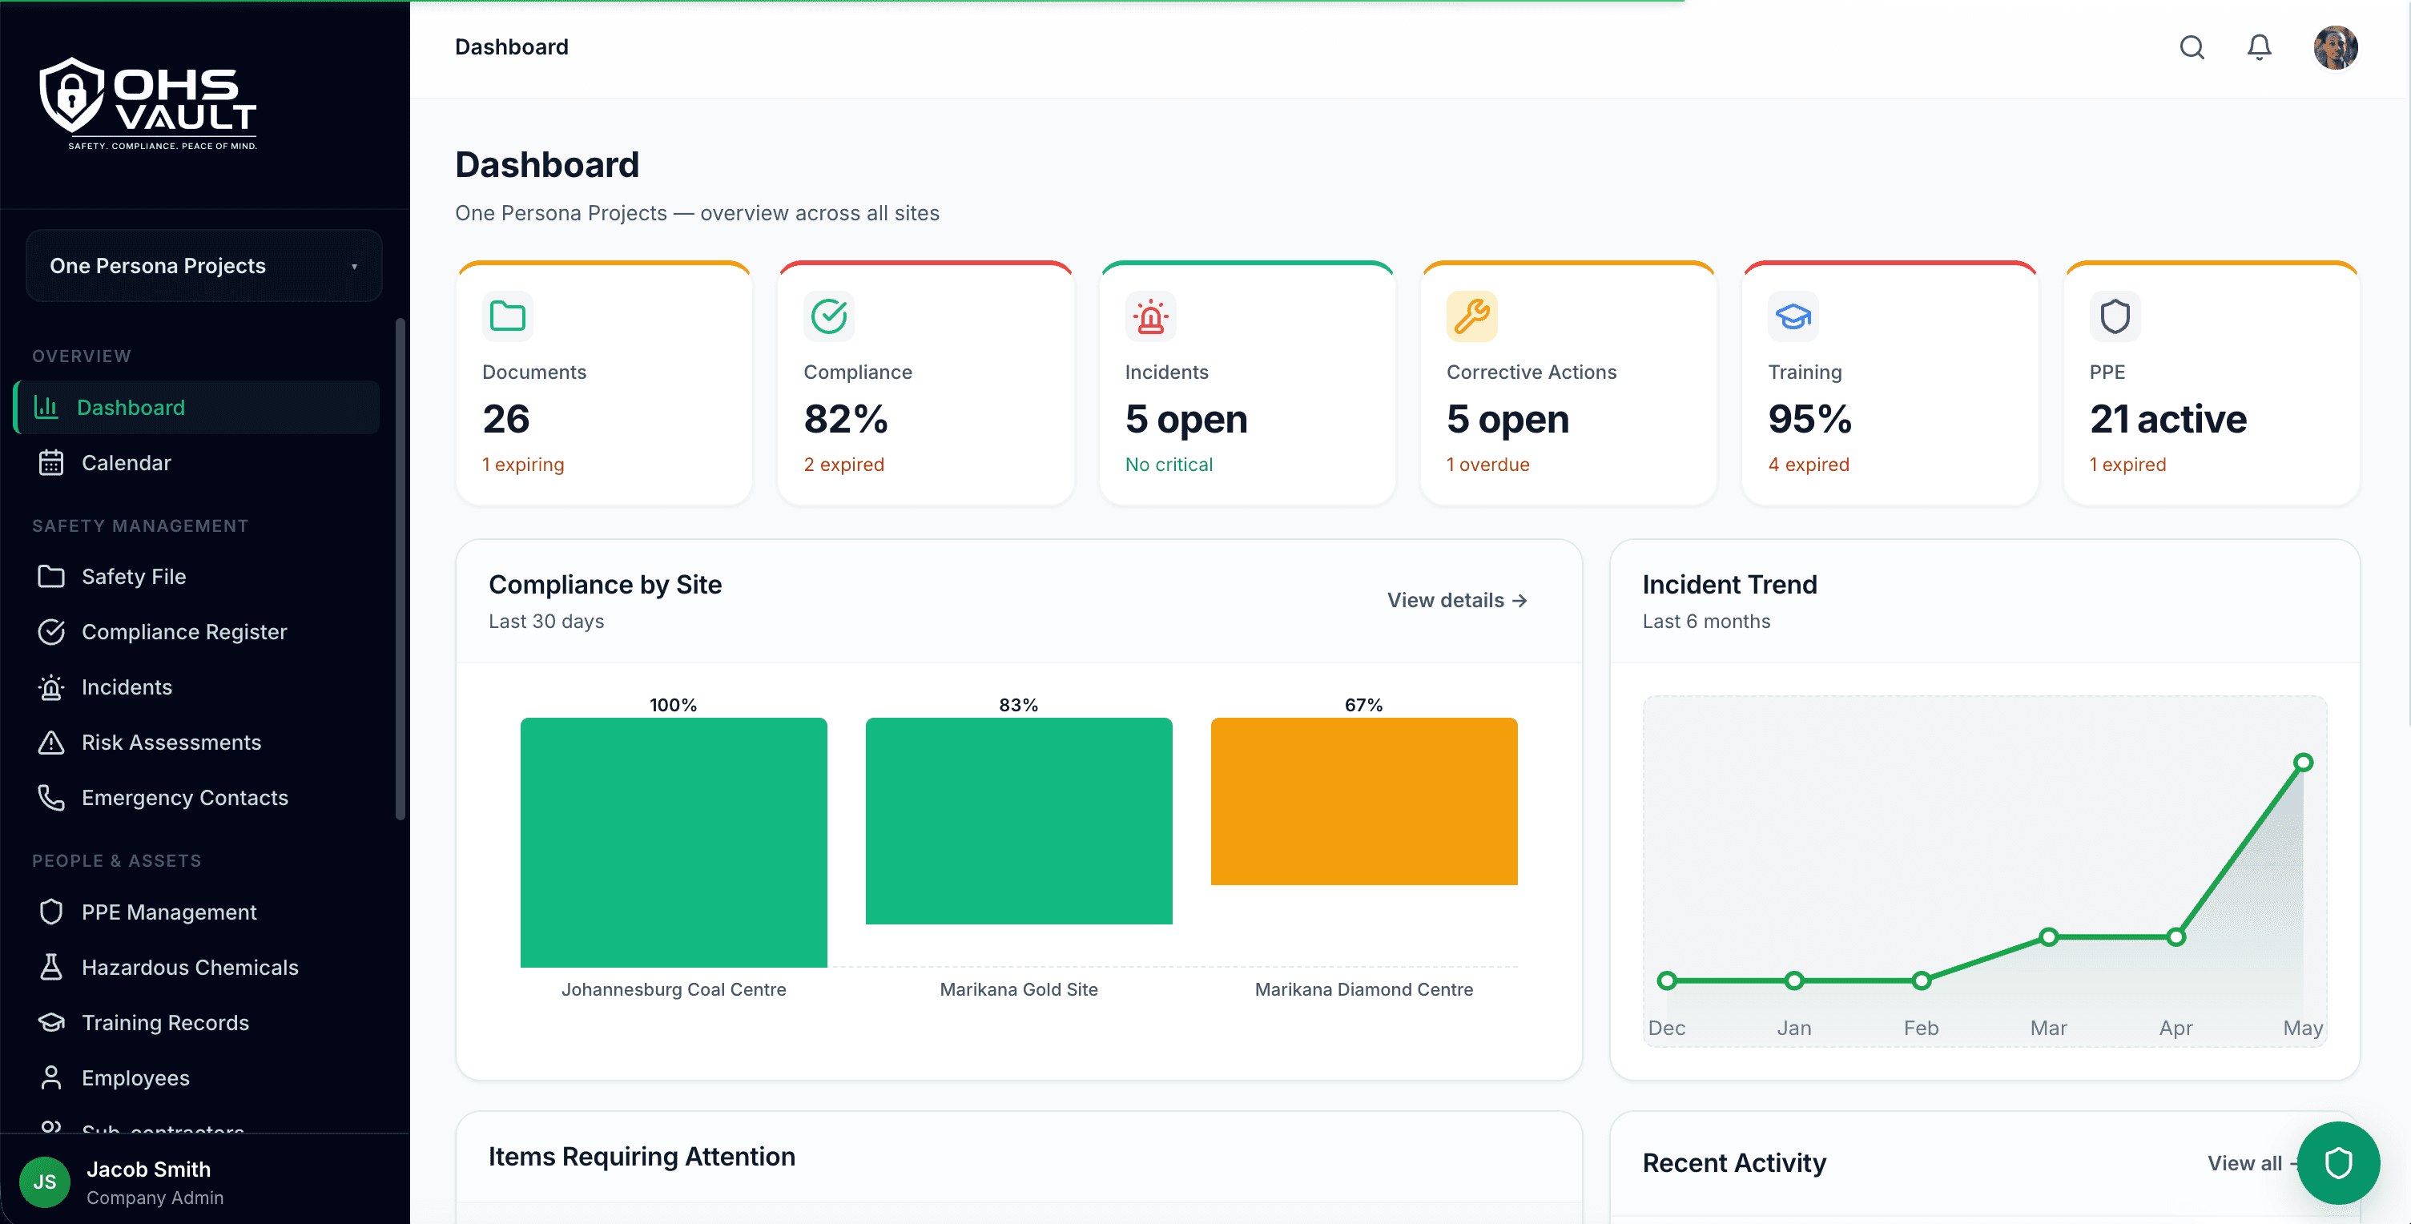The height and width of the screenshot is (1224, 2411).
Task: Select Dashboard in the sidebar
Action: 196,407
